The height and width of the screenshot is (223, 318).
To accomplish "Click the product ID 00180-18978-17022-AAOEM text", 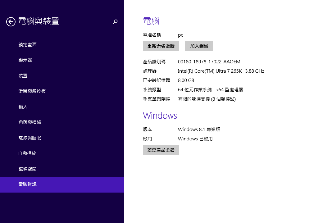I will click(209, 62).
